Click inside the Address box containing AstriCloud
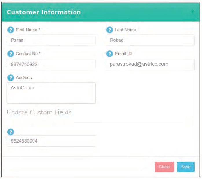Screen dimensions: 202x179 51,93
